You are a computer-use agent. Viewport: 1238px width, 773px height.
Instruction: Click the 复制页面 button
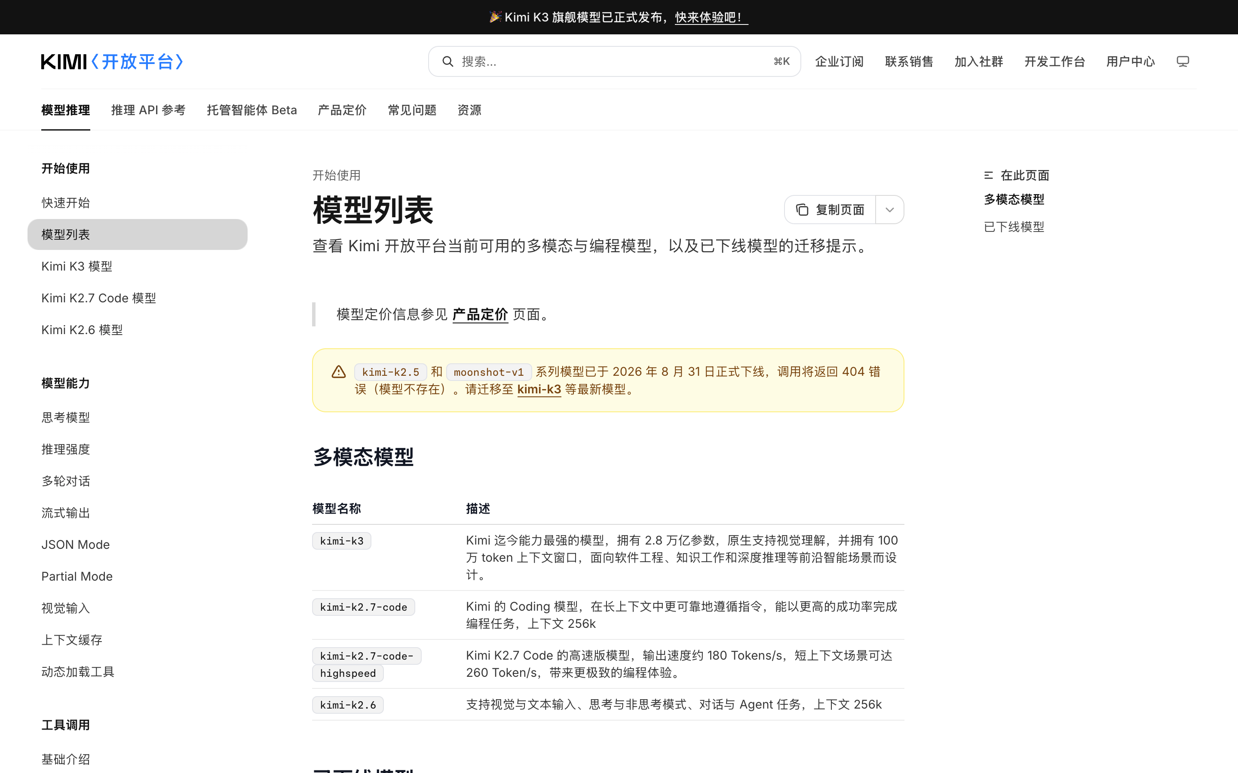coord(830,210)
